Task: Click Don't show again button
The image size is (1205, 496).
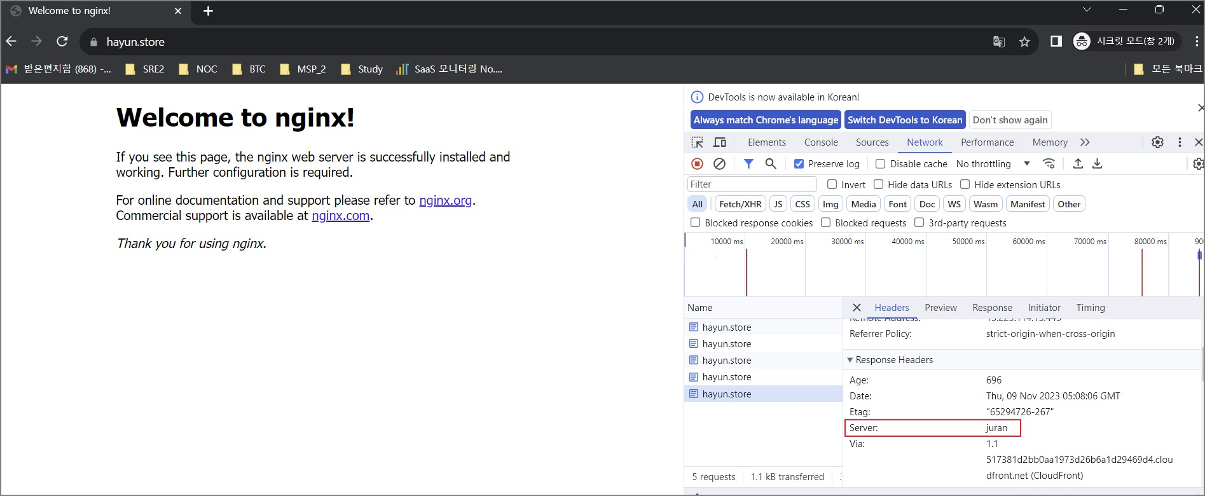Action: [x=1010, y=120]
